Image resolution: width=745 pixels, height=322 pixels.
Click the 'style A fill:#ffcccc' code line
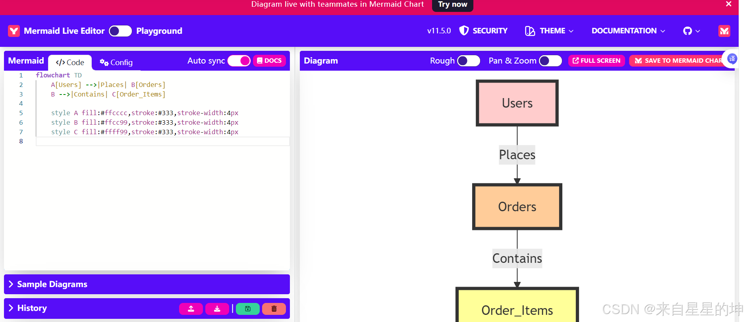(x=145, y=113)
